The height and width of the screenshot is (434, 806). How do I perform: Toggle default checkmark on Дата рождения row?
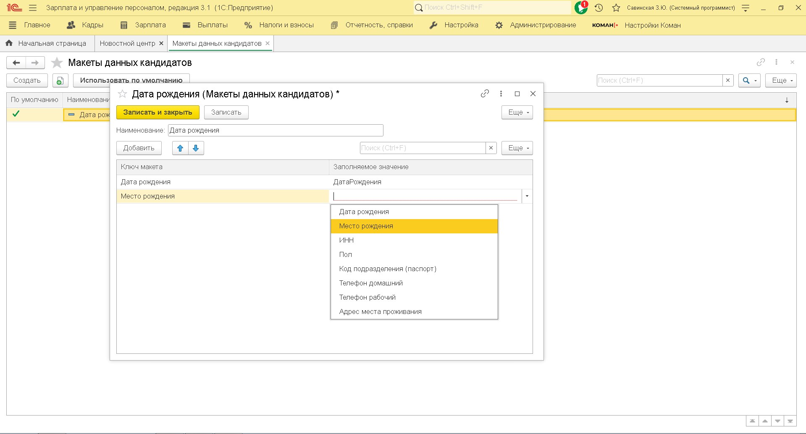click(16, 114)
